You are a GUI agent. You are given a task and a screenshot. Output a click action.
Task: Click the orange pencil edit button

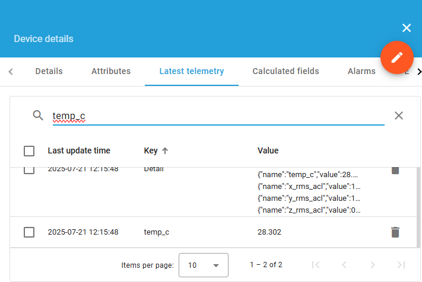(396, 57)
